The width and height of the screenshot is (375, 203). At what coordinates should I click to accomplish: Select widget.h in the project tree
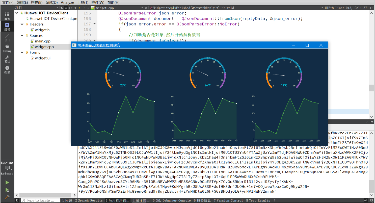(40, 30)
